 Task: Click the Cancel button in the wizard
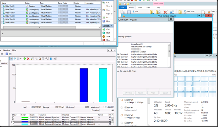(165, 93)
